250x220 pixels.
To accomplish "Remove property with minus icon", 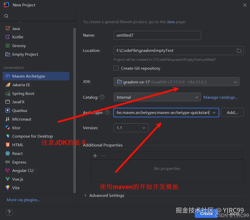I will tap(103, 156).
